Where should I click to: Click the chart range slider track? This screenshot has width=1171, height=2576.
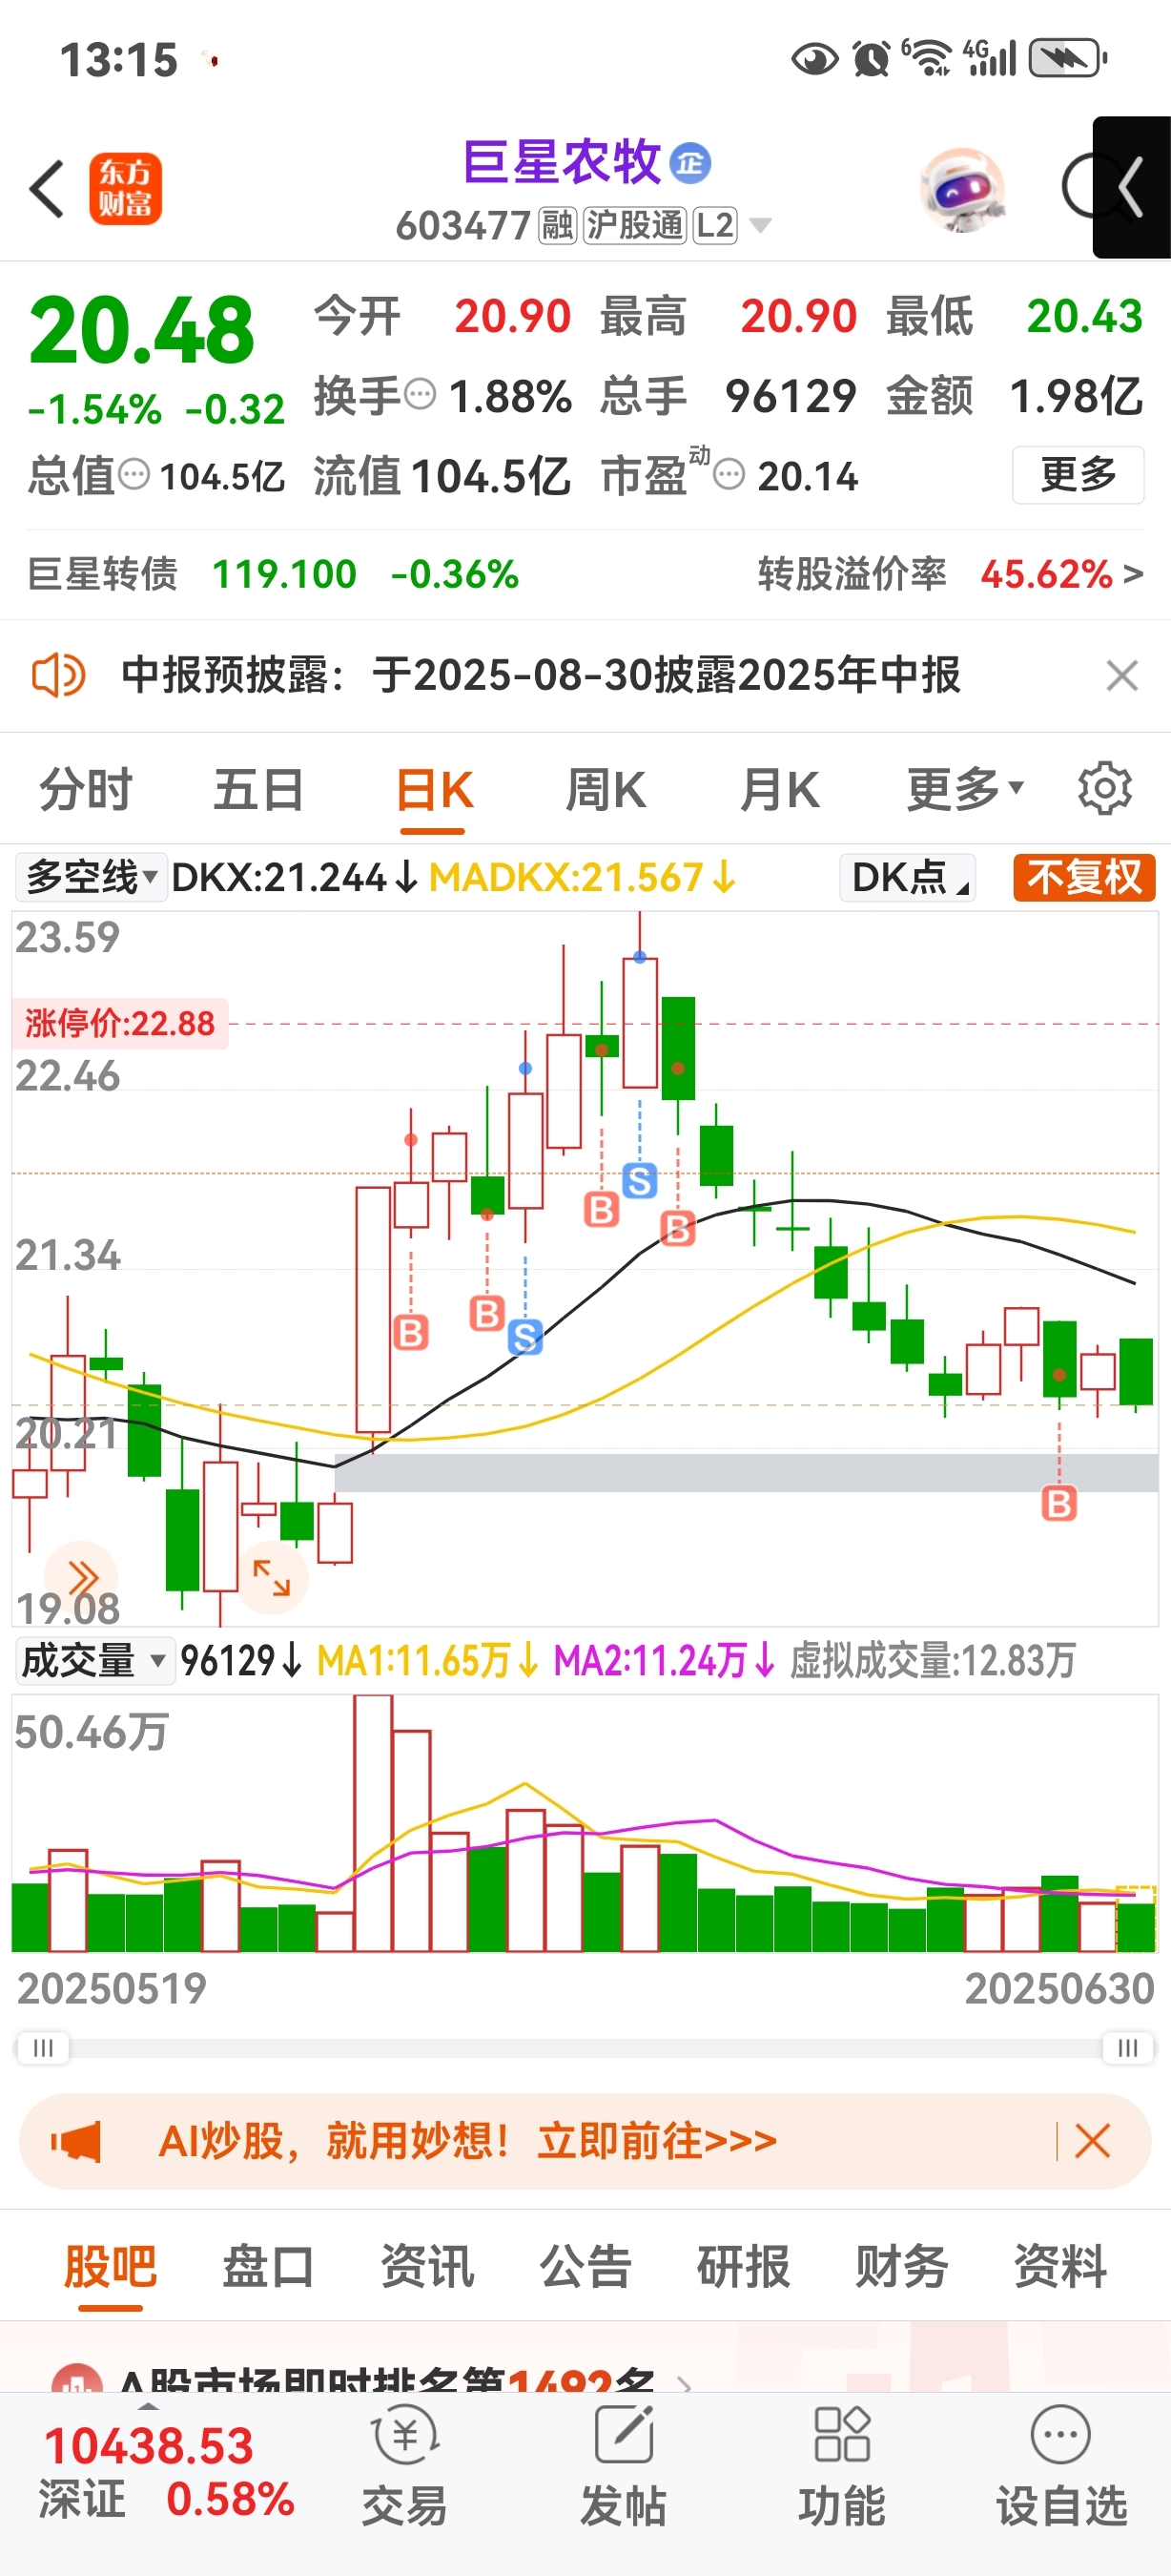[585, 2047]
